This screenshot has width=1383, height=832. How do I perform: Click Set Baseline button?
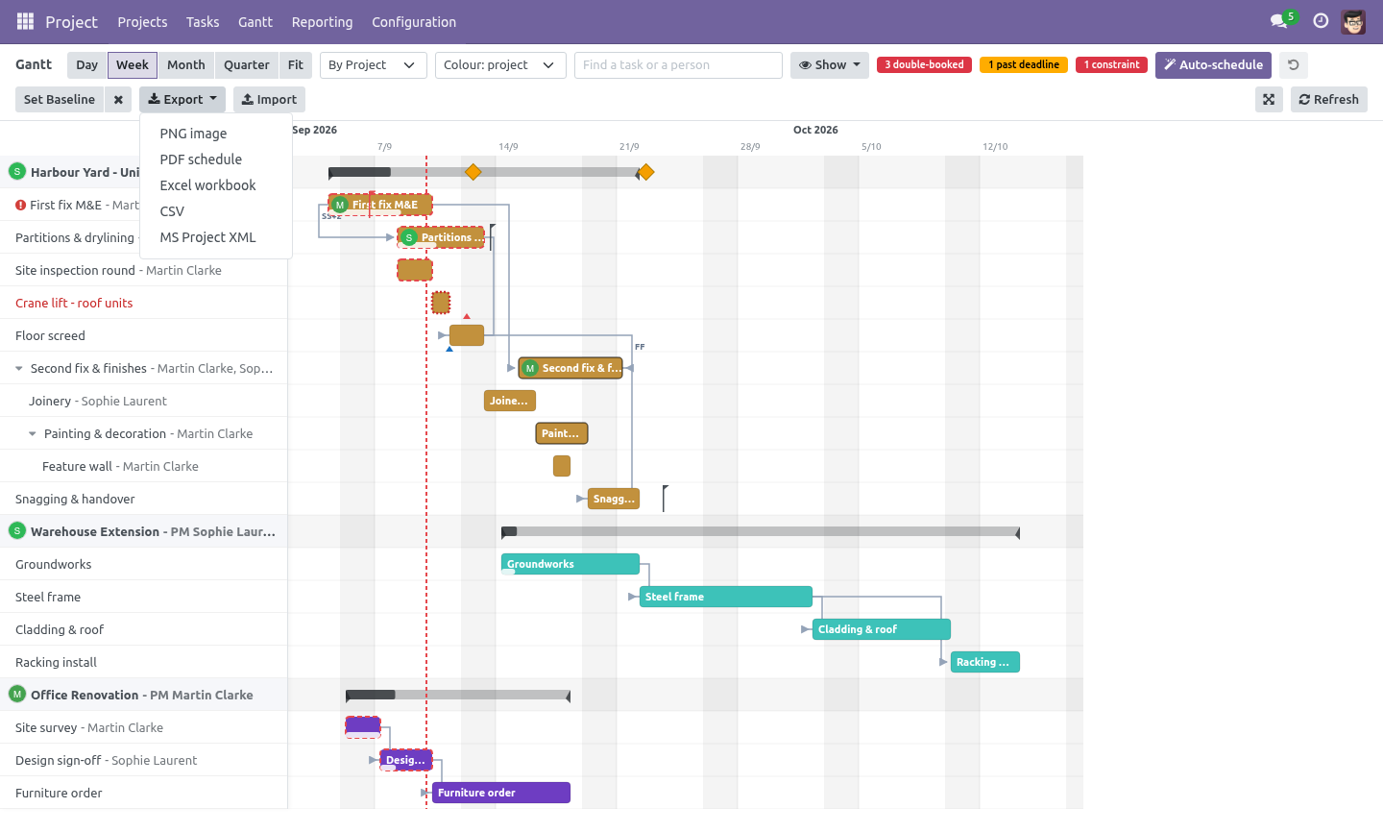60,100
